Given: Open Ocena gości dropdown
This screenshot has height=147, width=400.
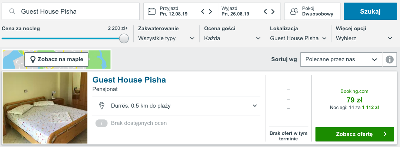Looking at the screenshot, I should 232,39.
